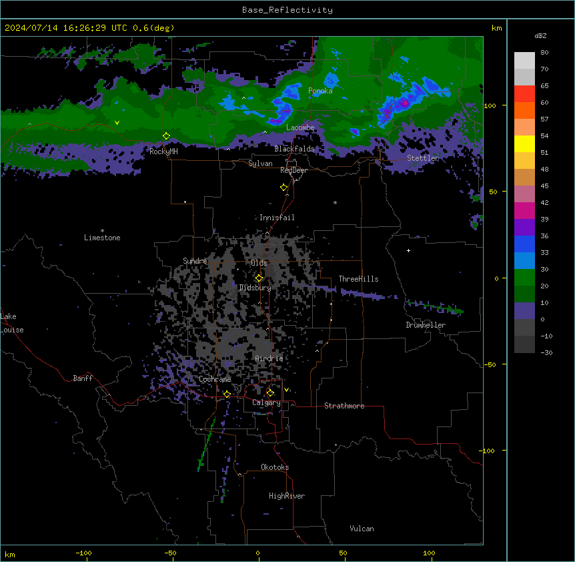This screenshot has width=575, height=562.
Task: Click the Cochrane city label
Action: 215,379
